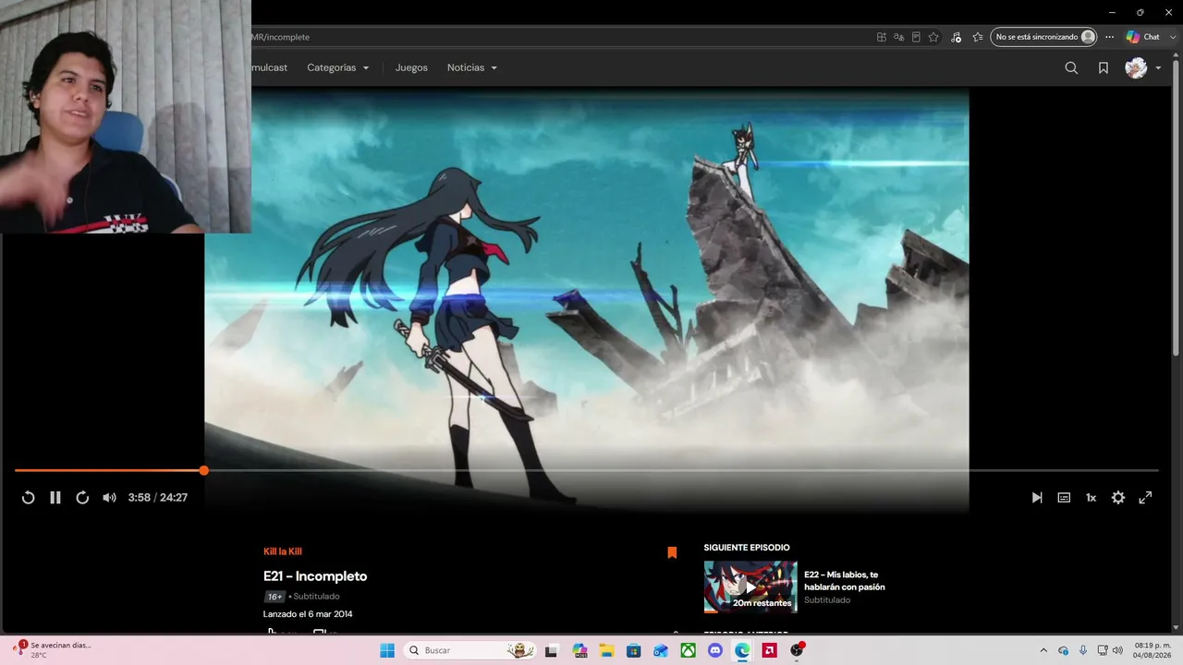The height and width of the screenshot is (665, 1183).
Task: Open the video player settings gear
Action: (1118, 498)
